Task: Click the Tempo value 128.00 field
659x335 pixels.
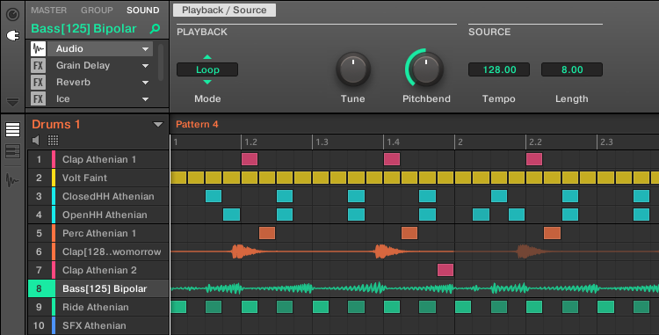Action: click(x=499, y=69)
